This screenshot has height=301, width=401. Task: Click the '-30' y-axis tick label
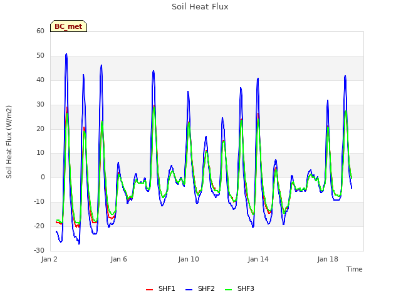pos(39,250)
